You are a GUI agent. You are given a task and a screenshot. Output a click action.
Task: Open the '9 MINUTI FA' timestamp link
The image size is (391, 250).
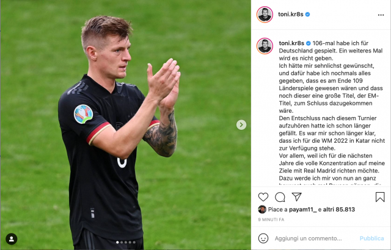point(271,220)
